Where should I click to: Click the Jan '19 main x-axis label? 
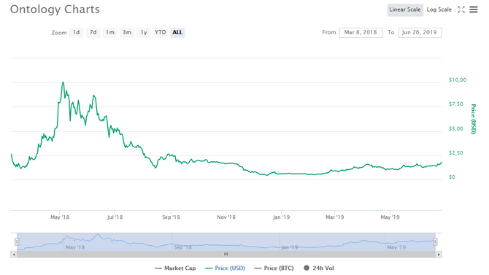click(281, 217)
